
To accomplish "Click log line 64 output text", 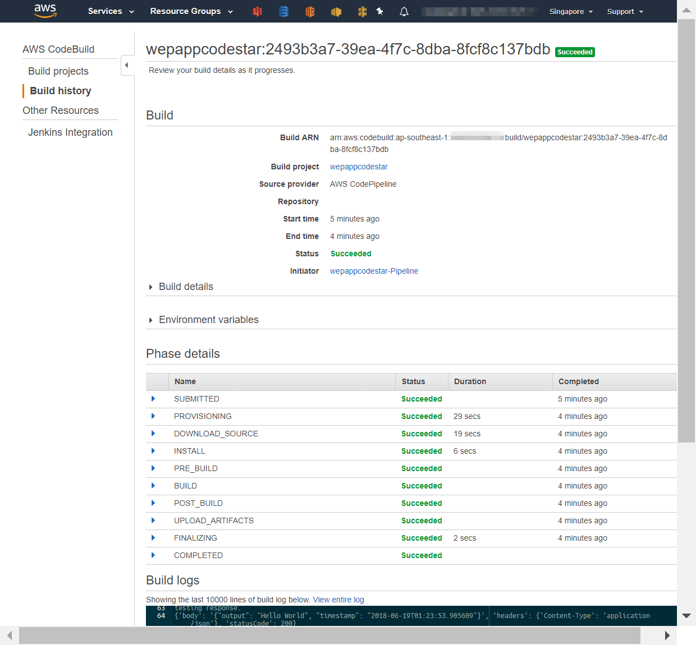I will pyautogui.click(x=412, y=619).
